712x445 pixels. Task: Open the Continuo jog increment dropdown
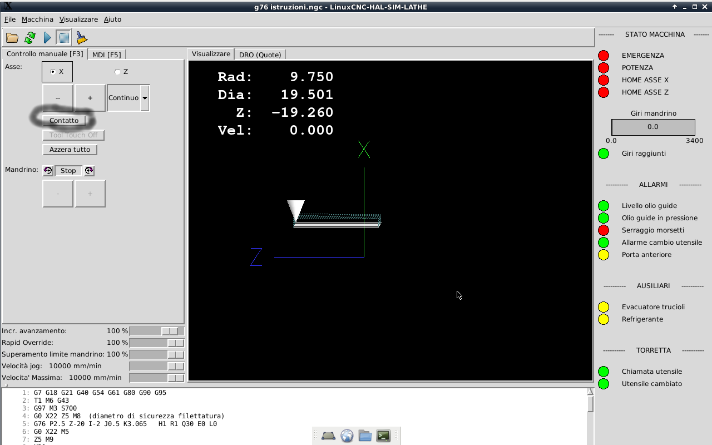(x=145, y=98)
